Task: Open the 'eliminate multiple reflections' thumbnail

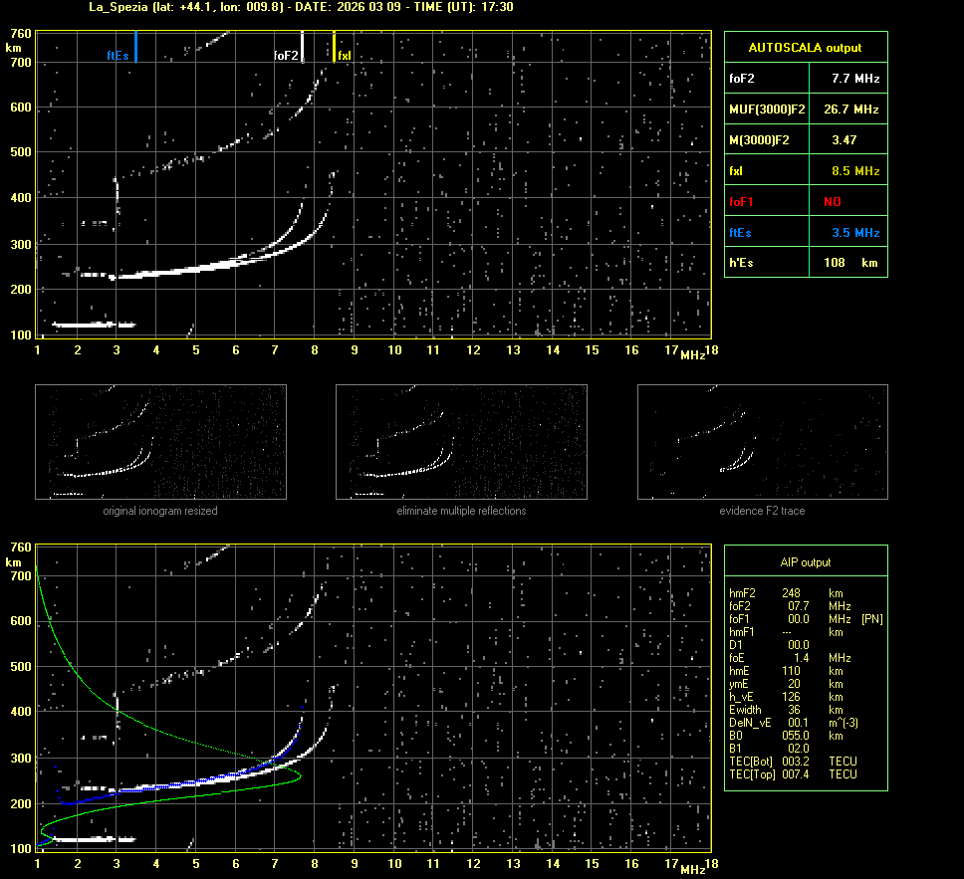Action: pyautogui.click(x=461, y=442)
